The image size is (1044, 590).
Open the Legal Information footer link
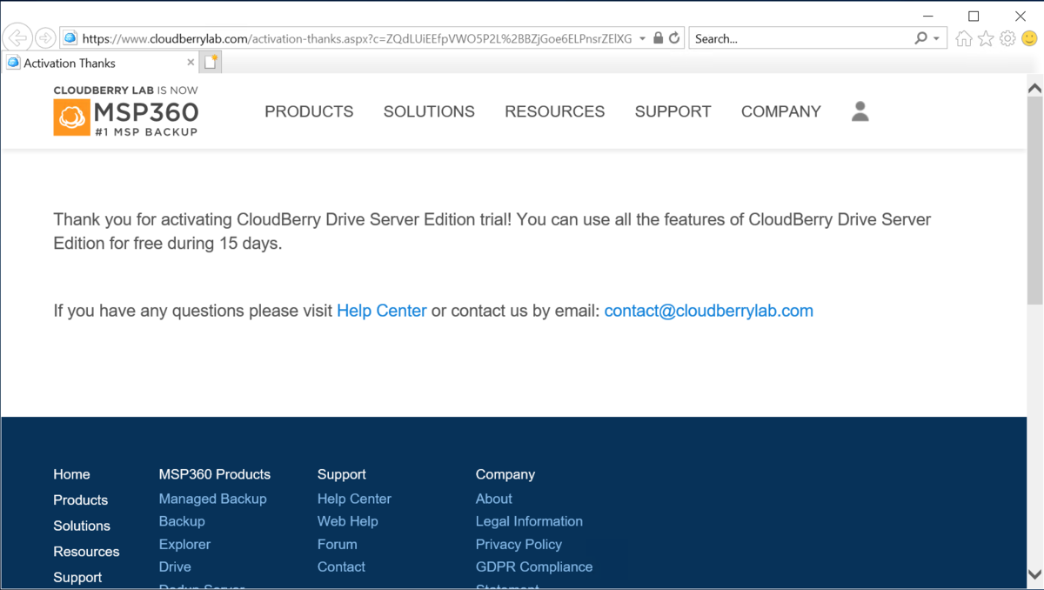[529, 521]
